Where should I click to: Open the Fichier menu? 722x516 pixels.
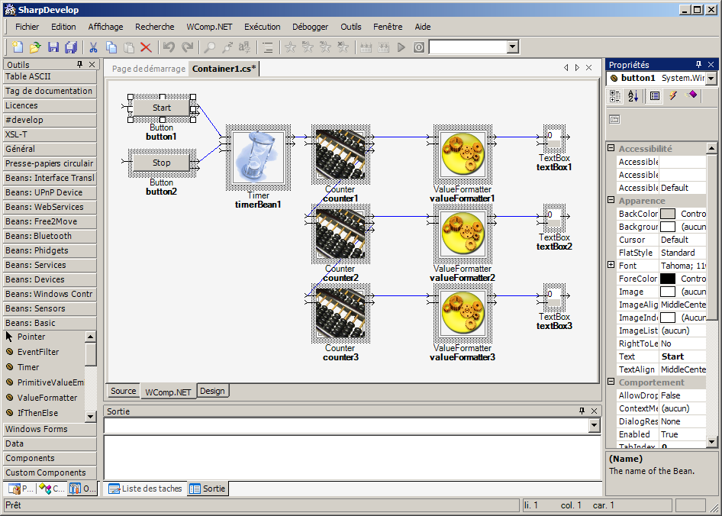click(x=27, y=27)
